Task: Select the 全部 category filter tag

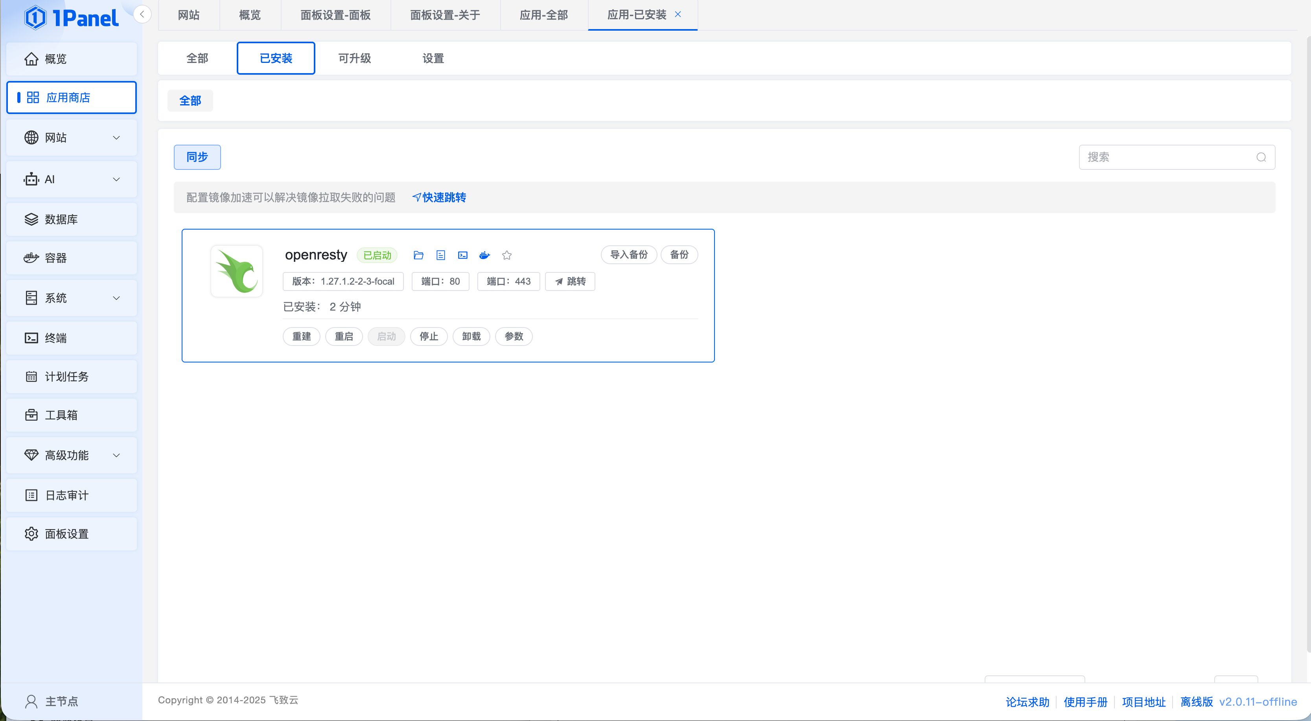Action: click(190, 101)
